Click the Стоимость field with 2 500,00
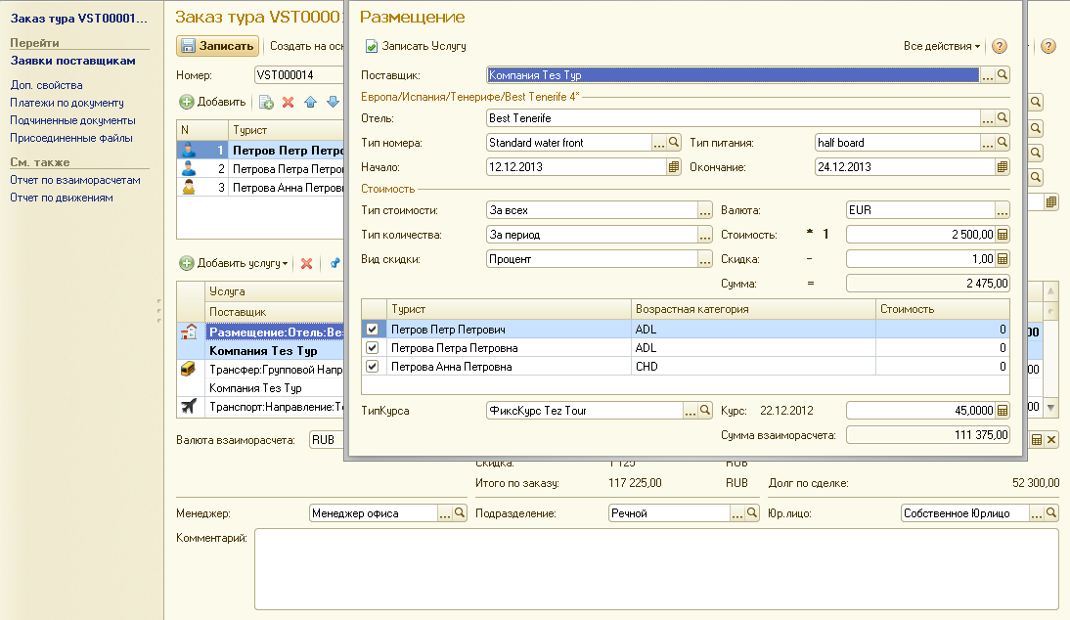Image resolution: width=1070 pixels, height=620 pixels. coord(920,235)
